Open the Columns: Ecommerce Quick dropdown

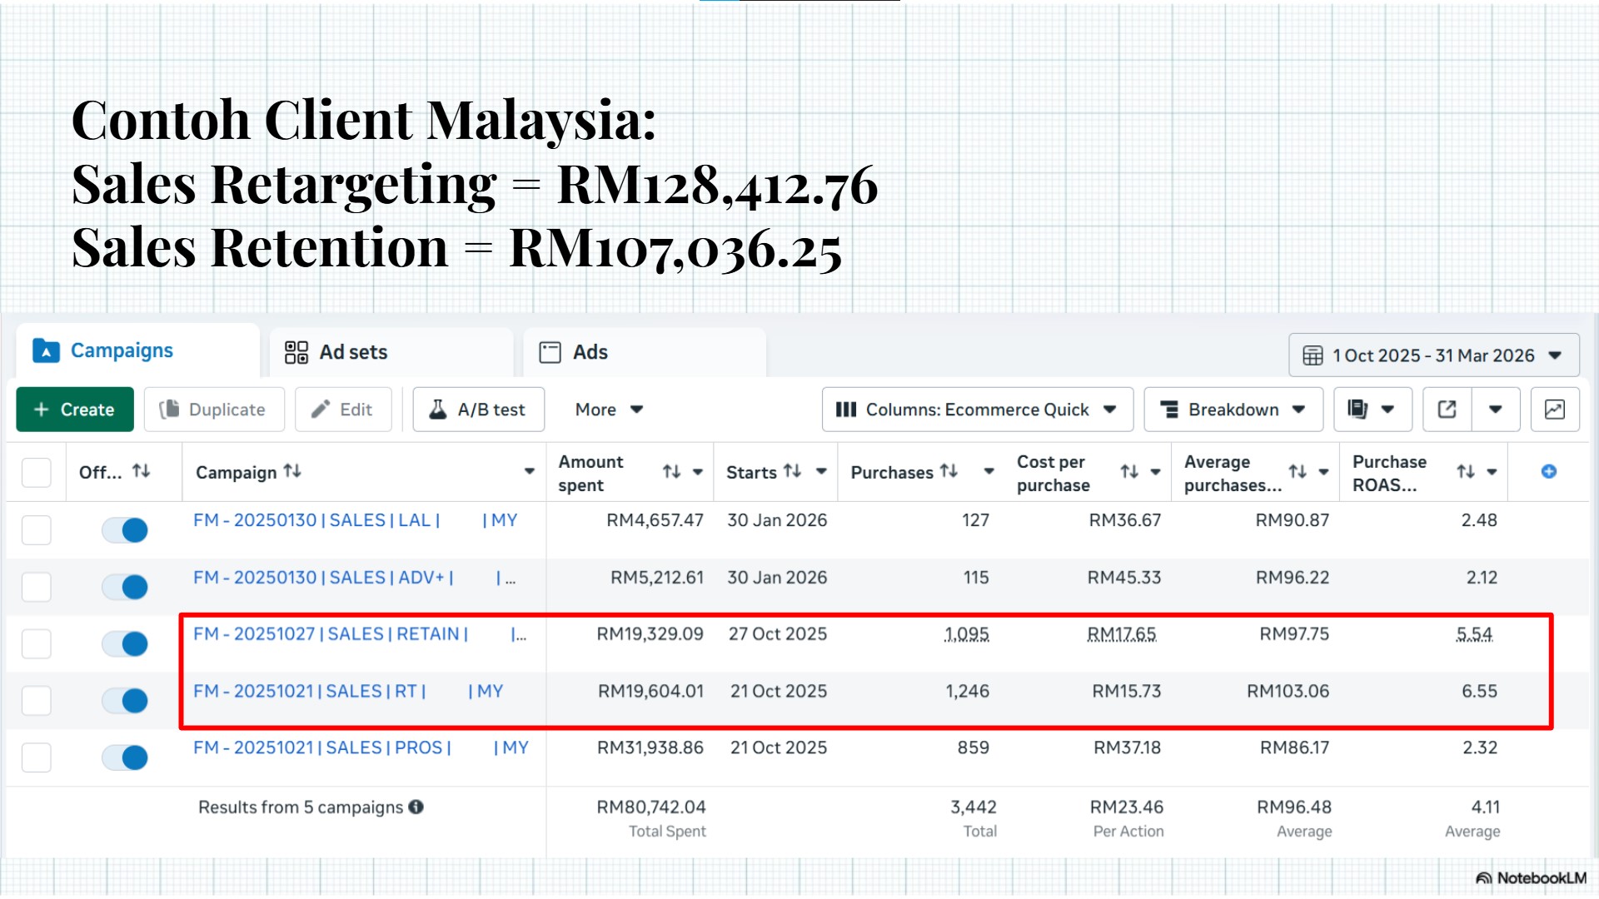click(978, 410)
